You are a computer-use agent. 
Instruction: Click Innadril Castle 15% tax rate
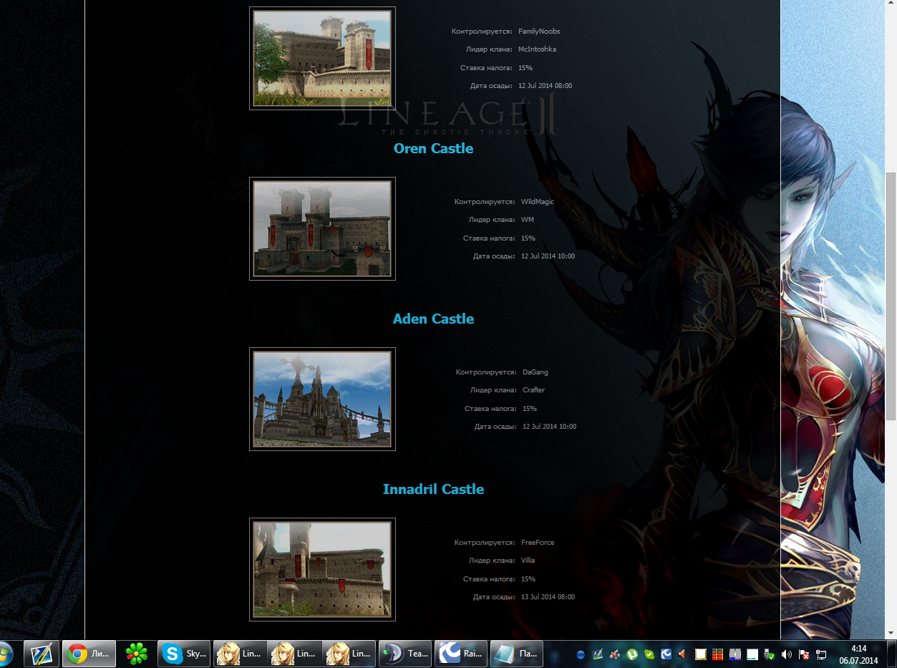[x=528, y=579]
